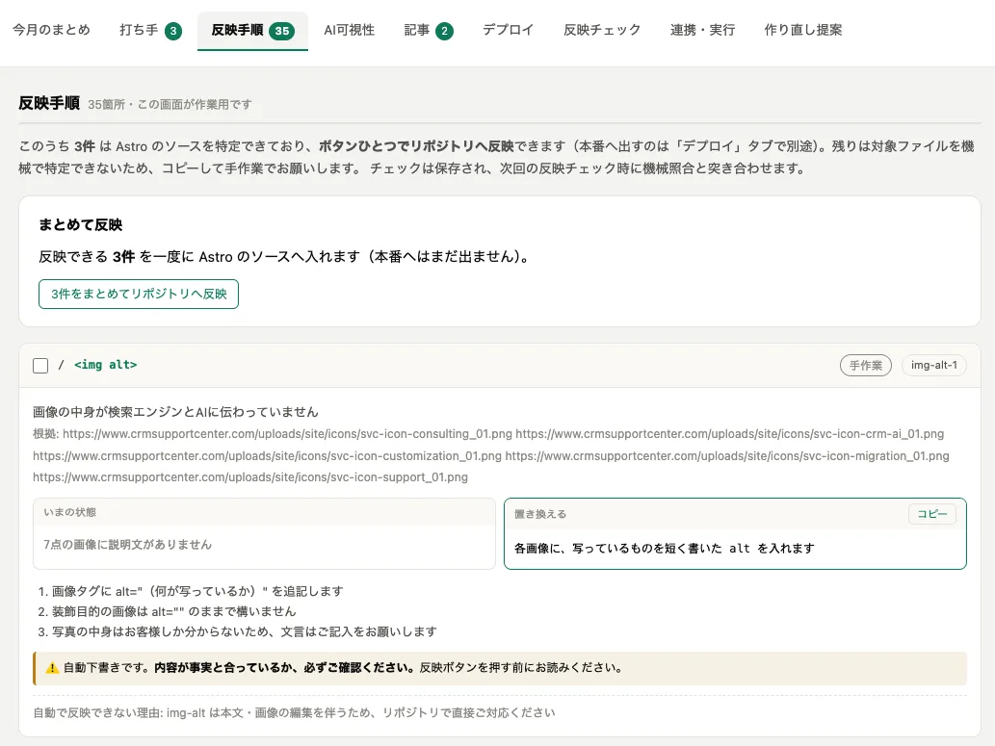Click the いまの状態 label
This screenshot has width=995, height=746.
click(x=69, y=512)
